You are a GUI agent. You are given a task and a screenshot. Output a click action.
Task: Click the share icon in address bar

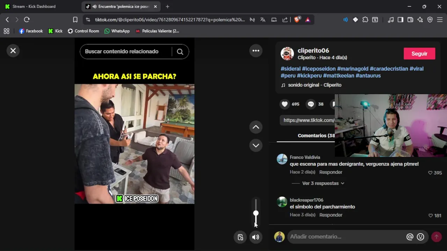pyautogui.click(x=285, y=20)
